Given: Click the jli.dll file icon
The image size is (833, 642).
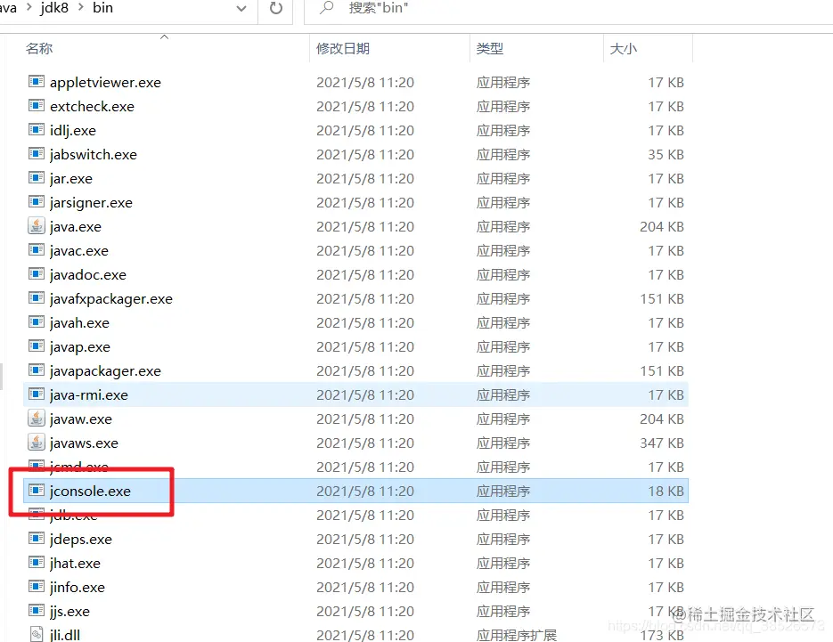Looking at the screenshot, I should pos(37,634).
